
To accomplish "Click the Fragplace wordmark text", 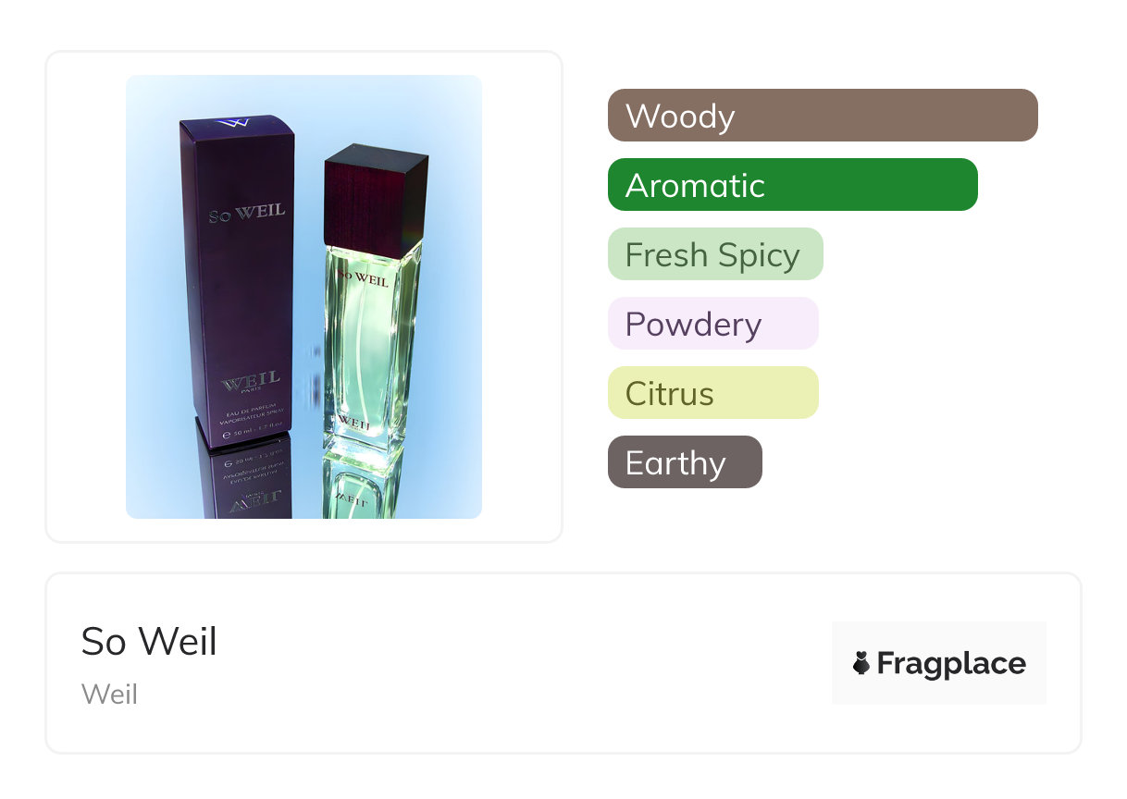I will [950, 664].
